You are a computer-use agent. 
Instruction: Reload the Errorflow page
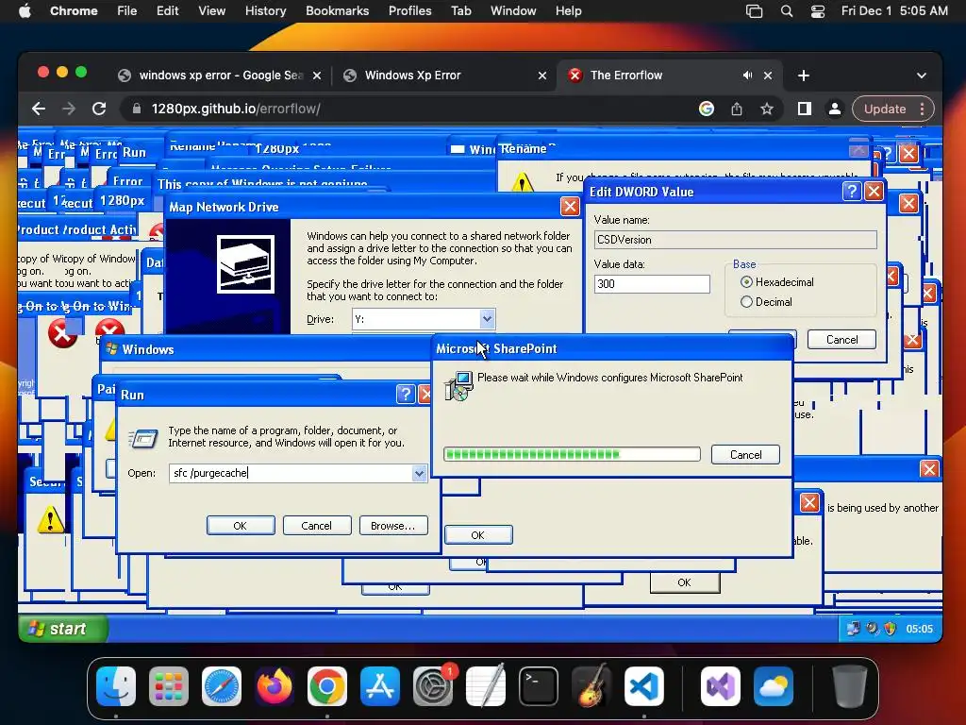click(x=99, y=110)
